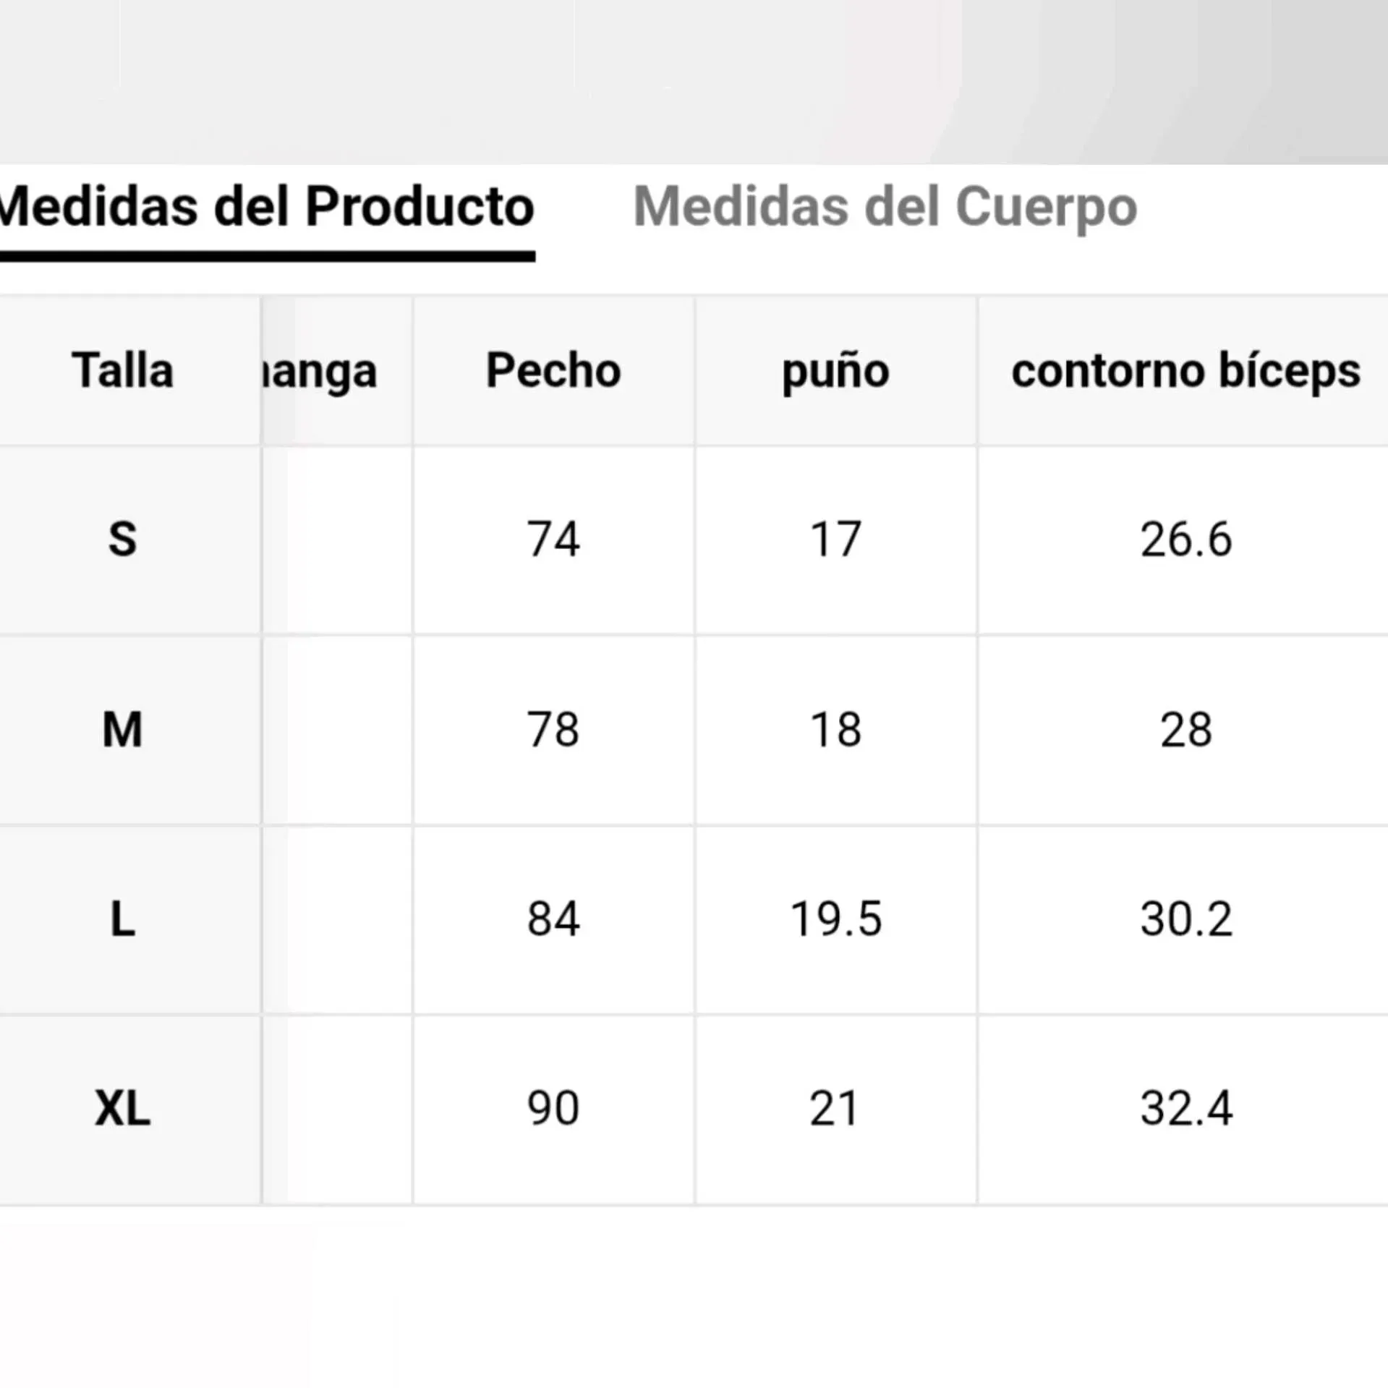
Task: Click the Talla column header
Action: pyautogui.click(x=122, y=370)
